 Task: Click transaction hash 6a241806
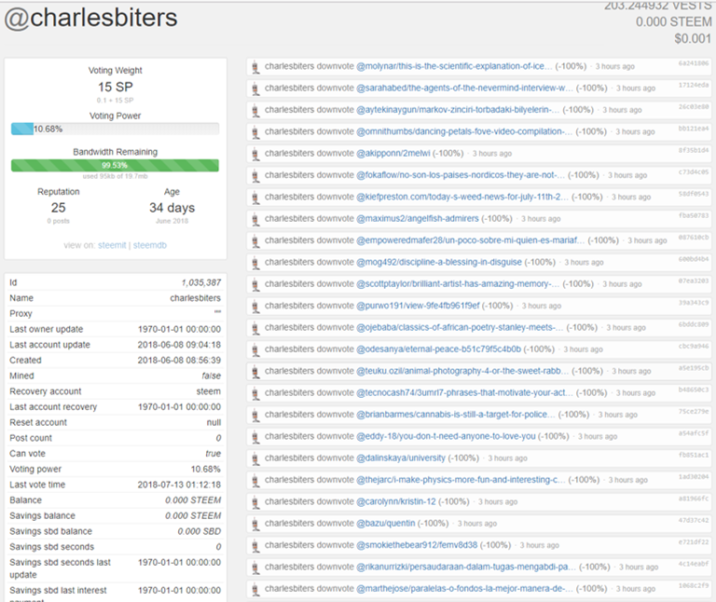(694, 63)
